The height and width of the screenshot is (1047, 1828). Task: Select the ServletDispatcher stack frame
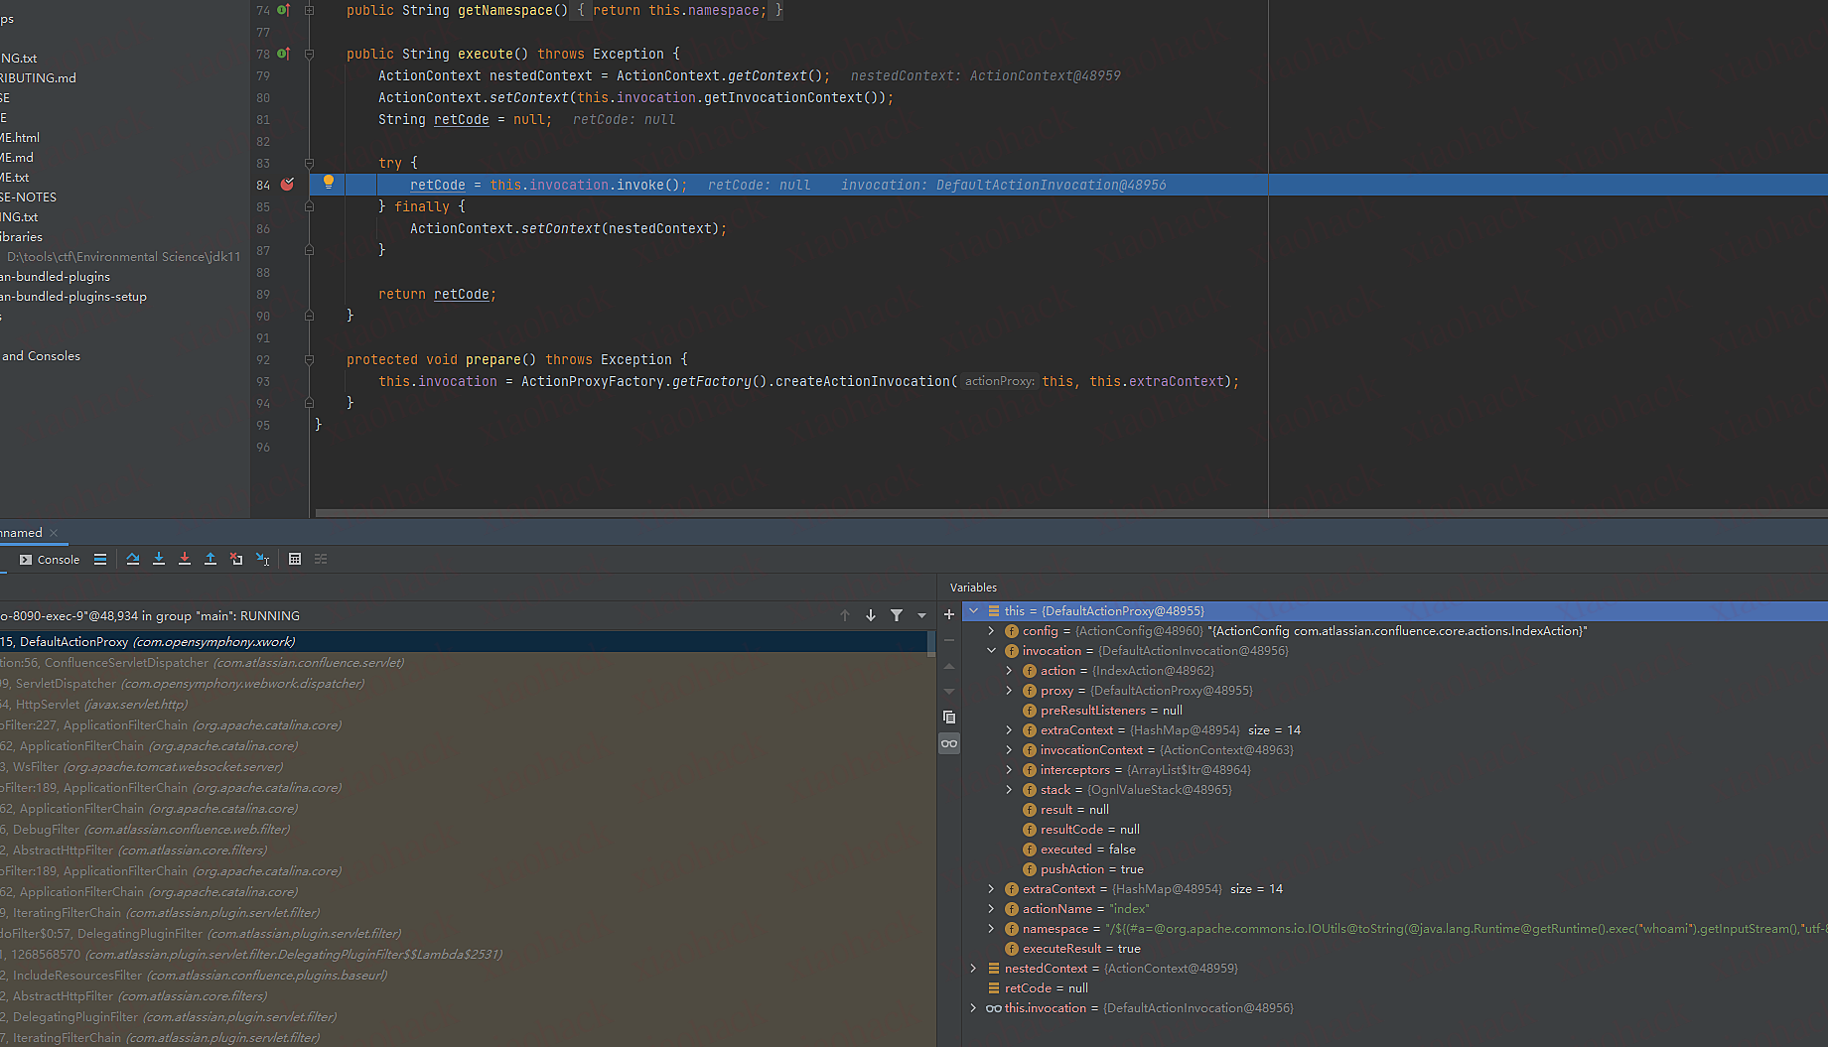tap(463, 684)
